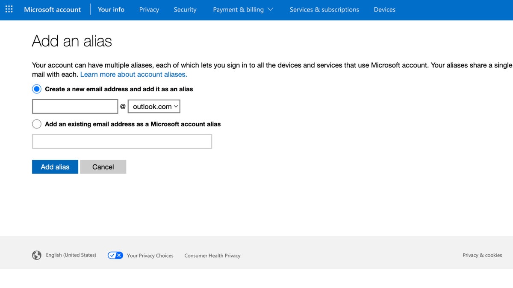The width and height of the screenshot is (513, 288).
Task: Click the Add alias button
Action: (55, 167)
